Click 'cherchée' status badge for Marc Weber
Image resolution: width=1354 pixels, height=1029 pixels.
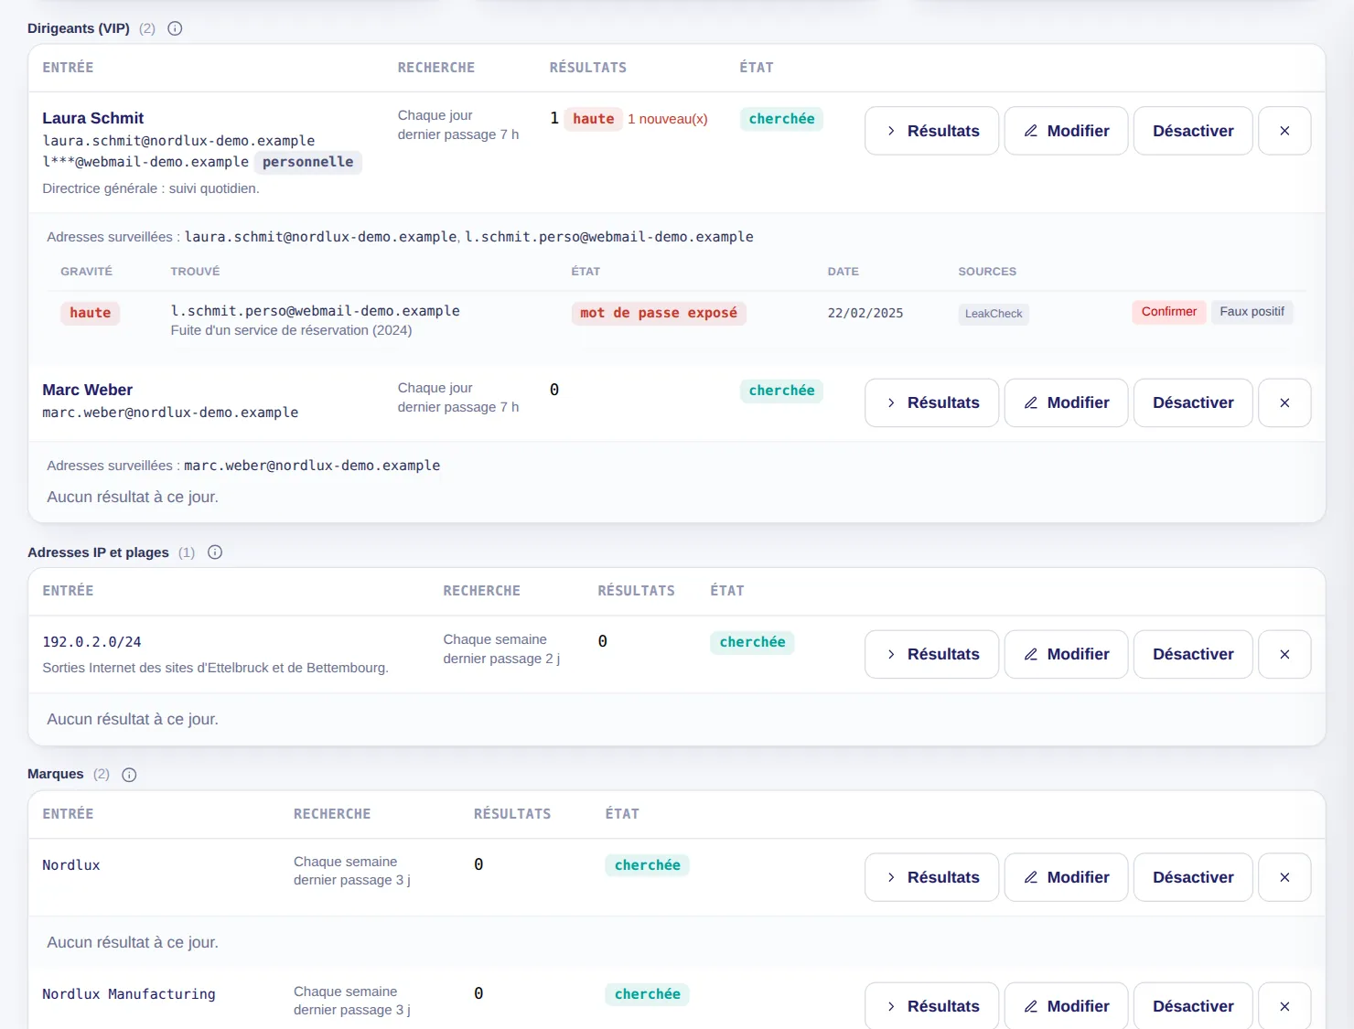pyautogui.click(x=781, y=391)
